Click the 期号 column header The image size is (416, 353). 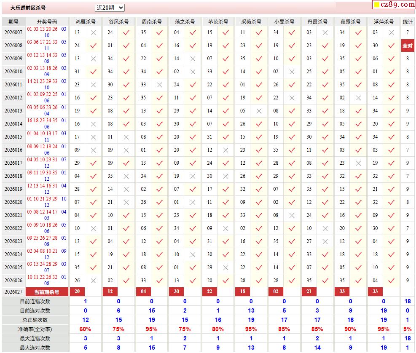point(13,21)
